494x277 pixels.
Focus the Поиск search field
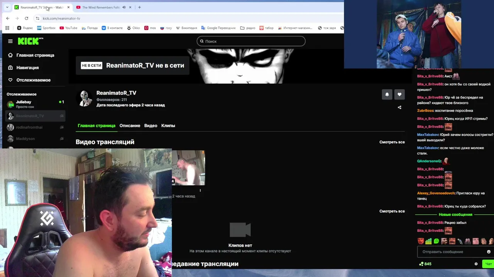click(251, 41)
